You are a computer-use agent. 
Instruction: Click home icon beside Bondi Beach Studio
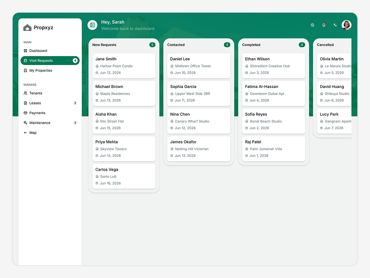(x=247, y=121)
